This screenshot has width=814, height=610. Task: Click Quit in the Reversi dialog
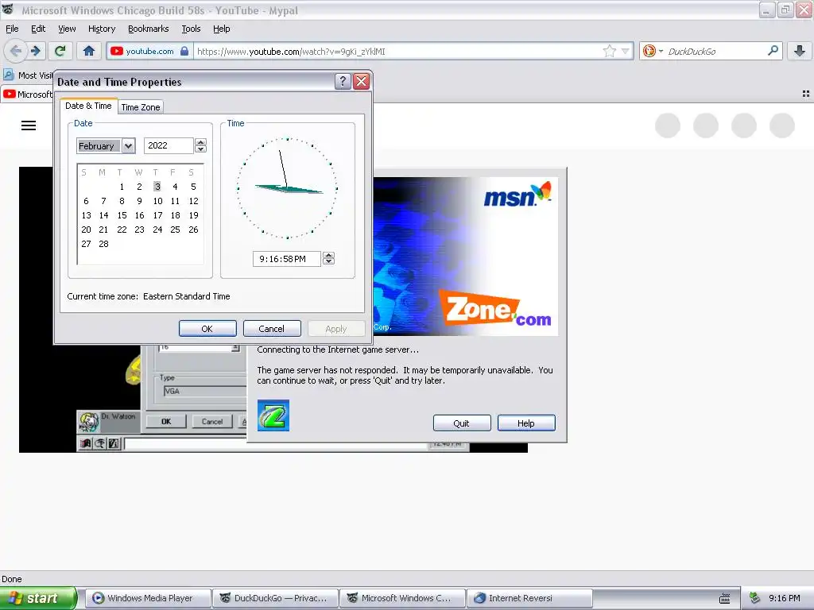tap(462, 423)
